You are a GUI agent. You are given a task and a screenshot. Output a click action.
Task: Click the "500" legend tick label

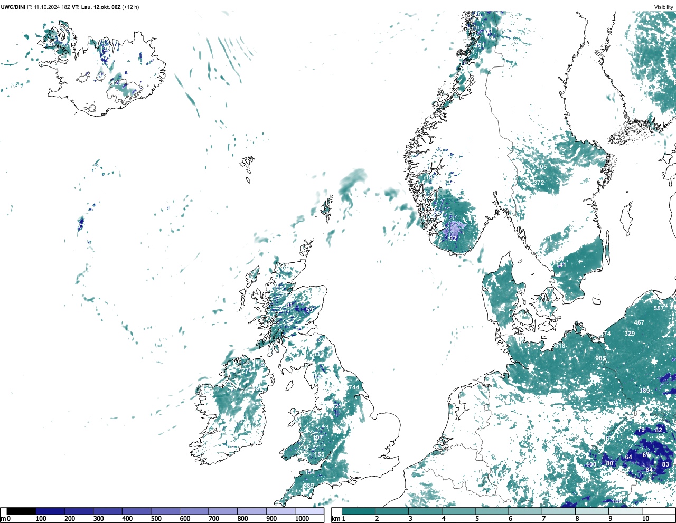[156, 519]
